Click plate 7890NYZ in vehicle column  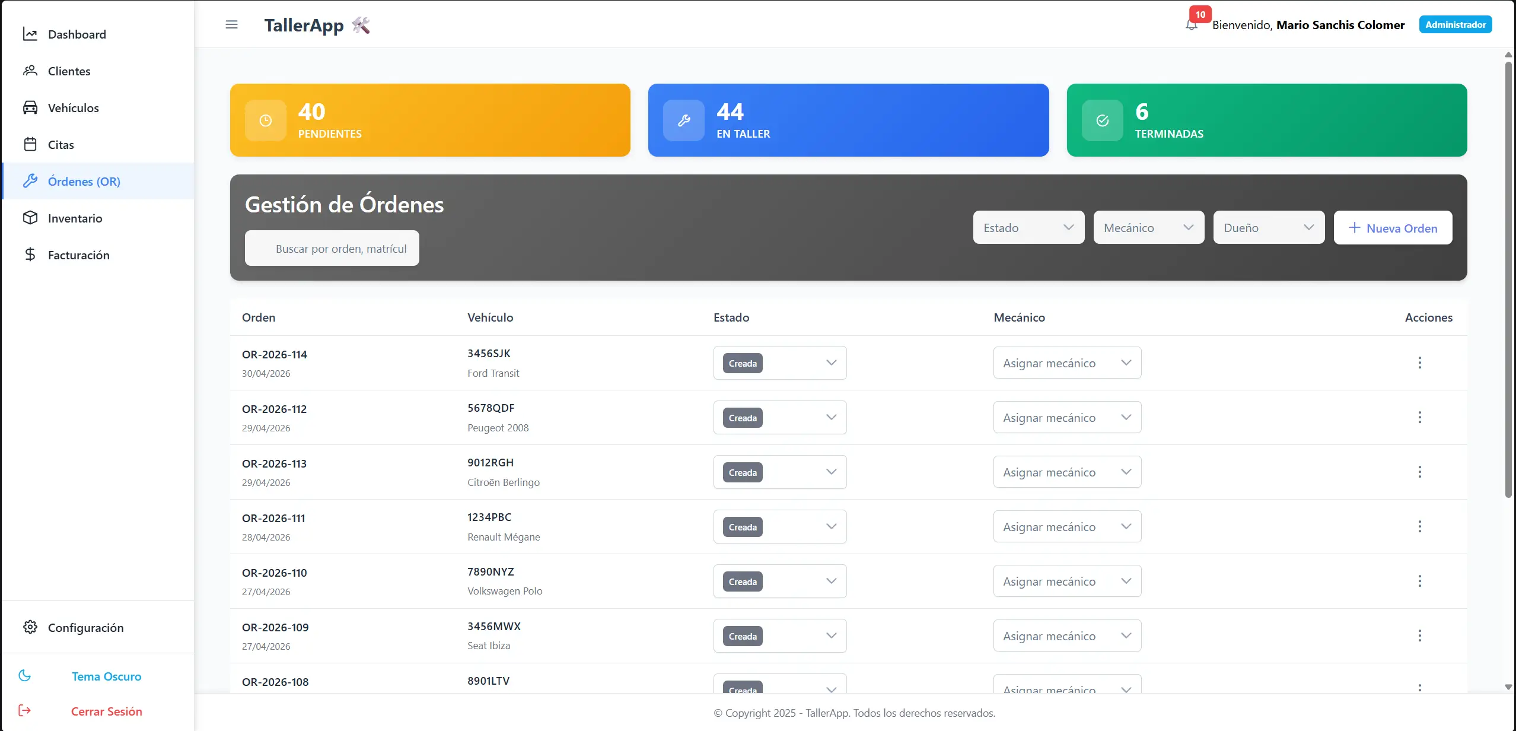[x=491, y=571]
